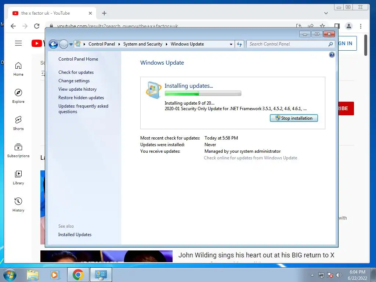Open Control Panel Home link
Screen dimensions: 376x282
point(78,59)
